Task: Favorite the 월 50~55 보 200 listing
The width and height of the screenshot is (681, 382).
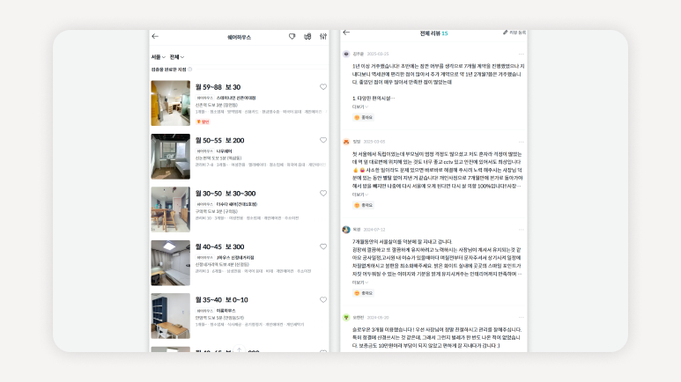Action: tap(323, 140)
